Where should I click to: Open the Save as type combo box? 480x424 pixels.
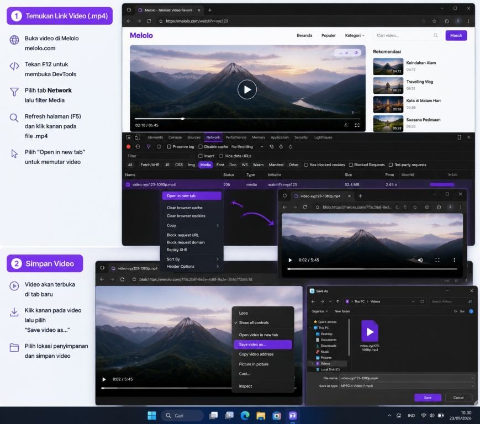pos(407,386)
